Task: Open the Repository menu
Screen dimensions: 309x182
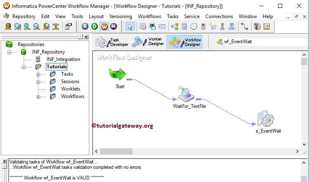Action: 24,16
